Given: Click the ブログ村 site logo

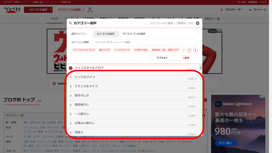Looking at the screenshot, I should coord(12,10).
